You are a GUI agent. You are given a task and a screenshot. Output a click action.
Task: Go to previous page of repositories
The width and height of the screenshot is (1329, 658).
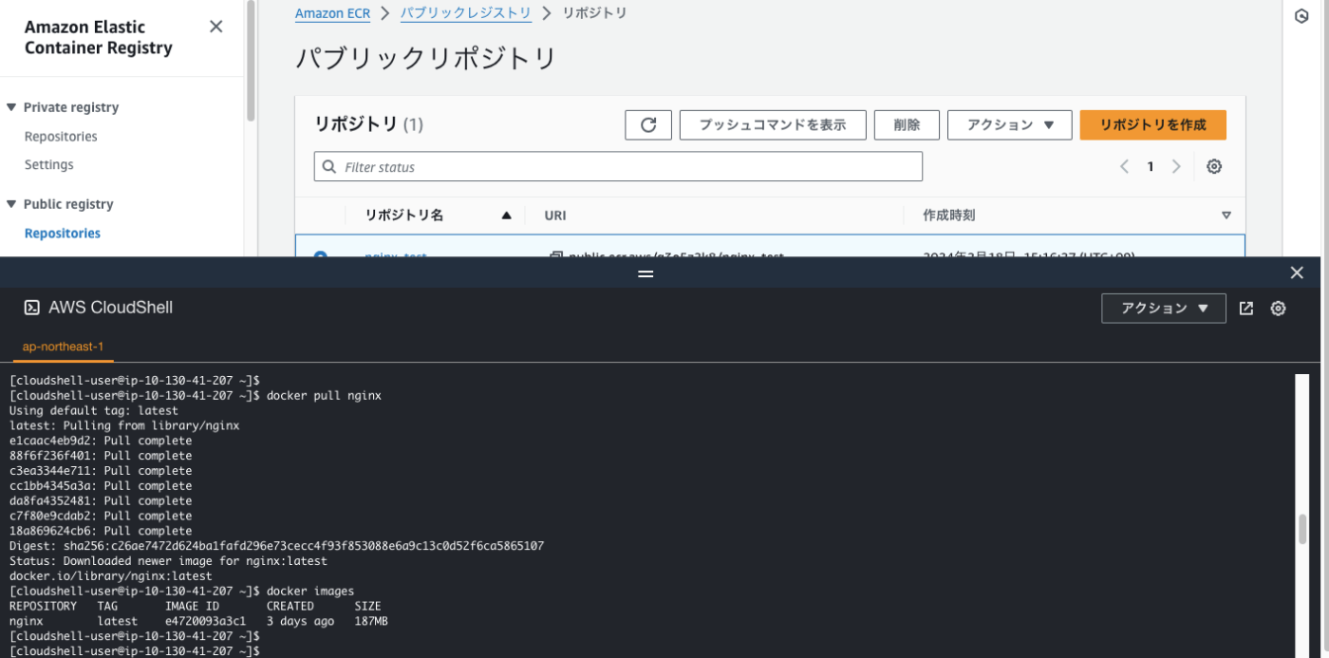(1124, 166)
